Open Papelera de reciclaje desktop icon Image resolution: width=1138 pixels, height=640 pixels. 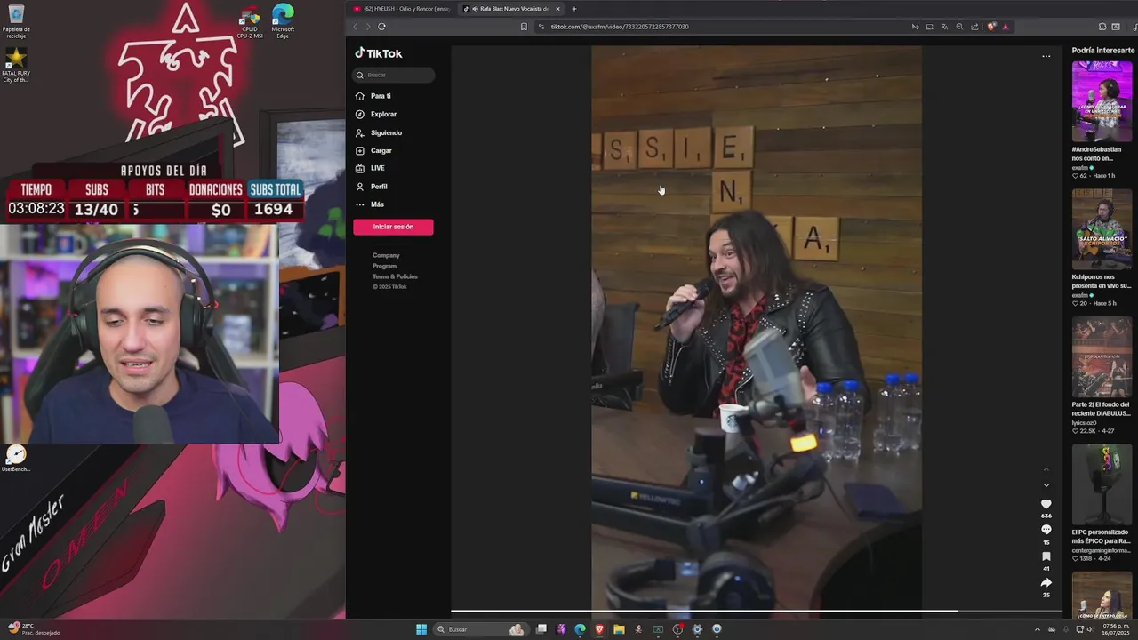click(x=16, y=21)
